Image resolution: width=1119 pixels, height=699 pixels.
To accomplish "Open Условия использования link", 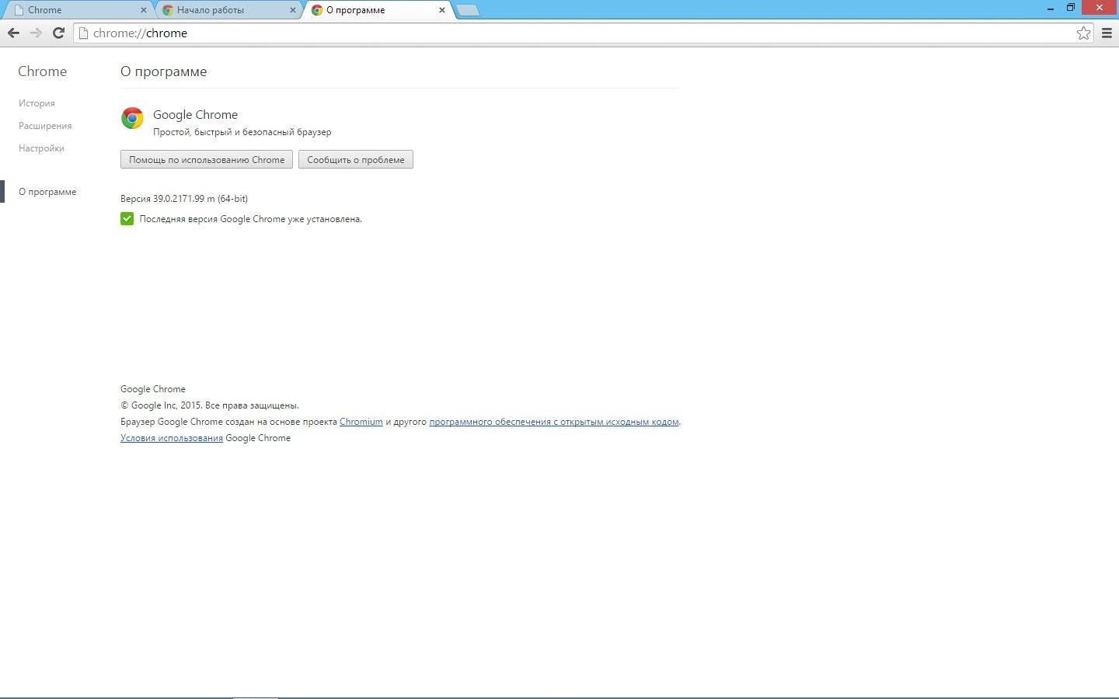I will [172, 438].
